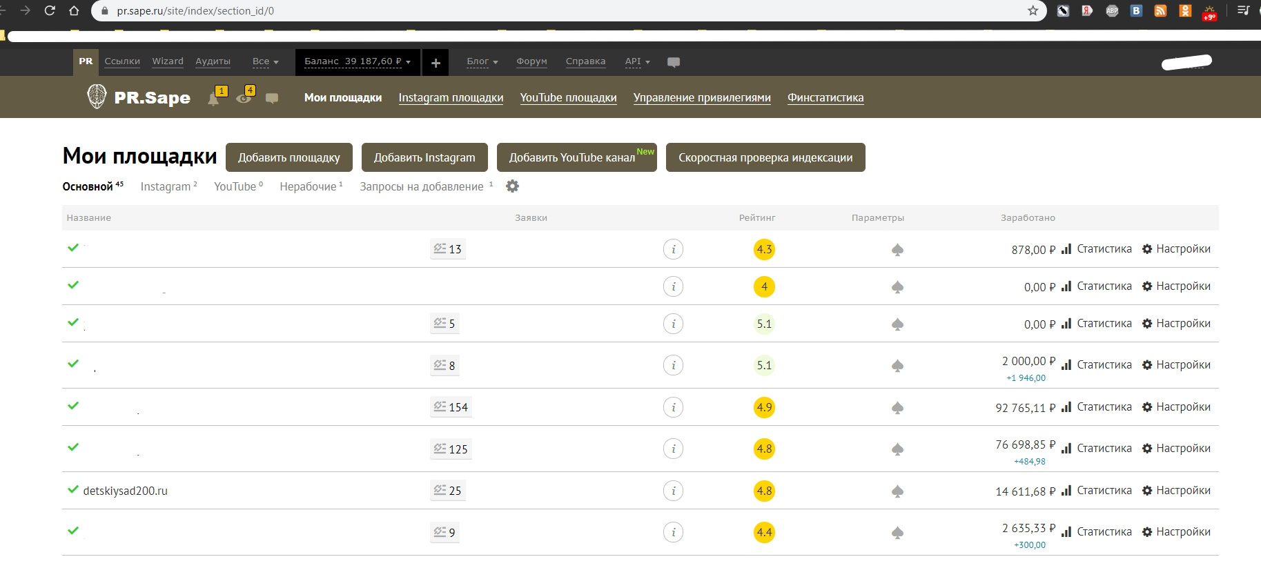Open the speech bubble icon beside PR.Sape logo
Image resolution: width=1261 pixels, height=568 pixels.
point(272,99)
